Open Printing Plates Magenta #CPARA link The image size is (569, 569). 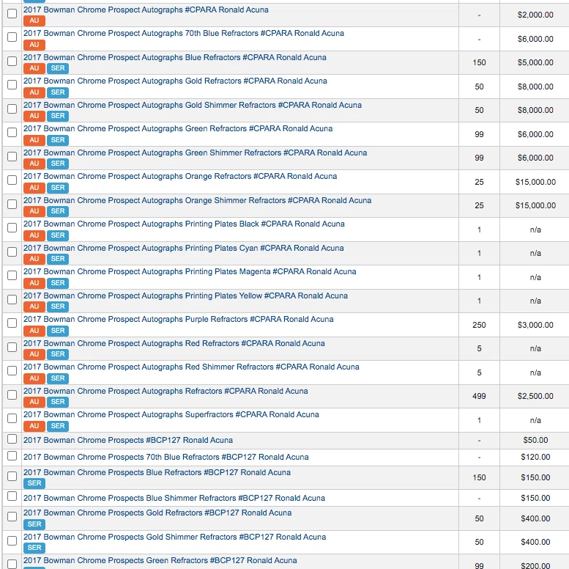[x=190, y=271]
